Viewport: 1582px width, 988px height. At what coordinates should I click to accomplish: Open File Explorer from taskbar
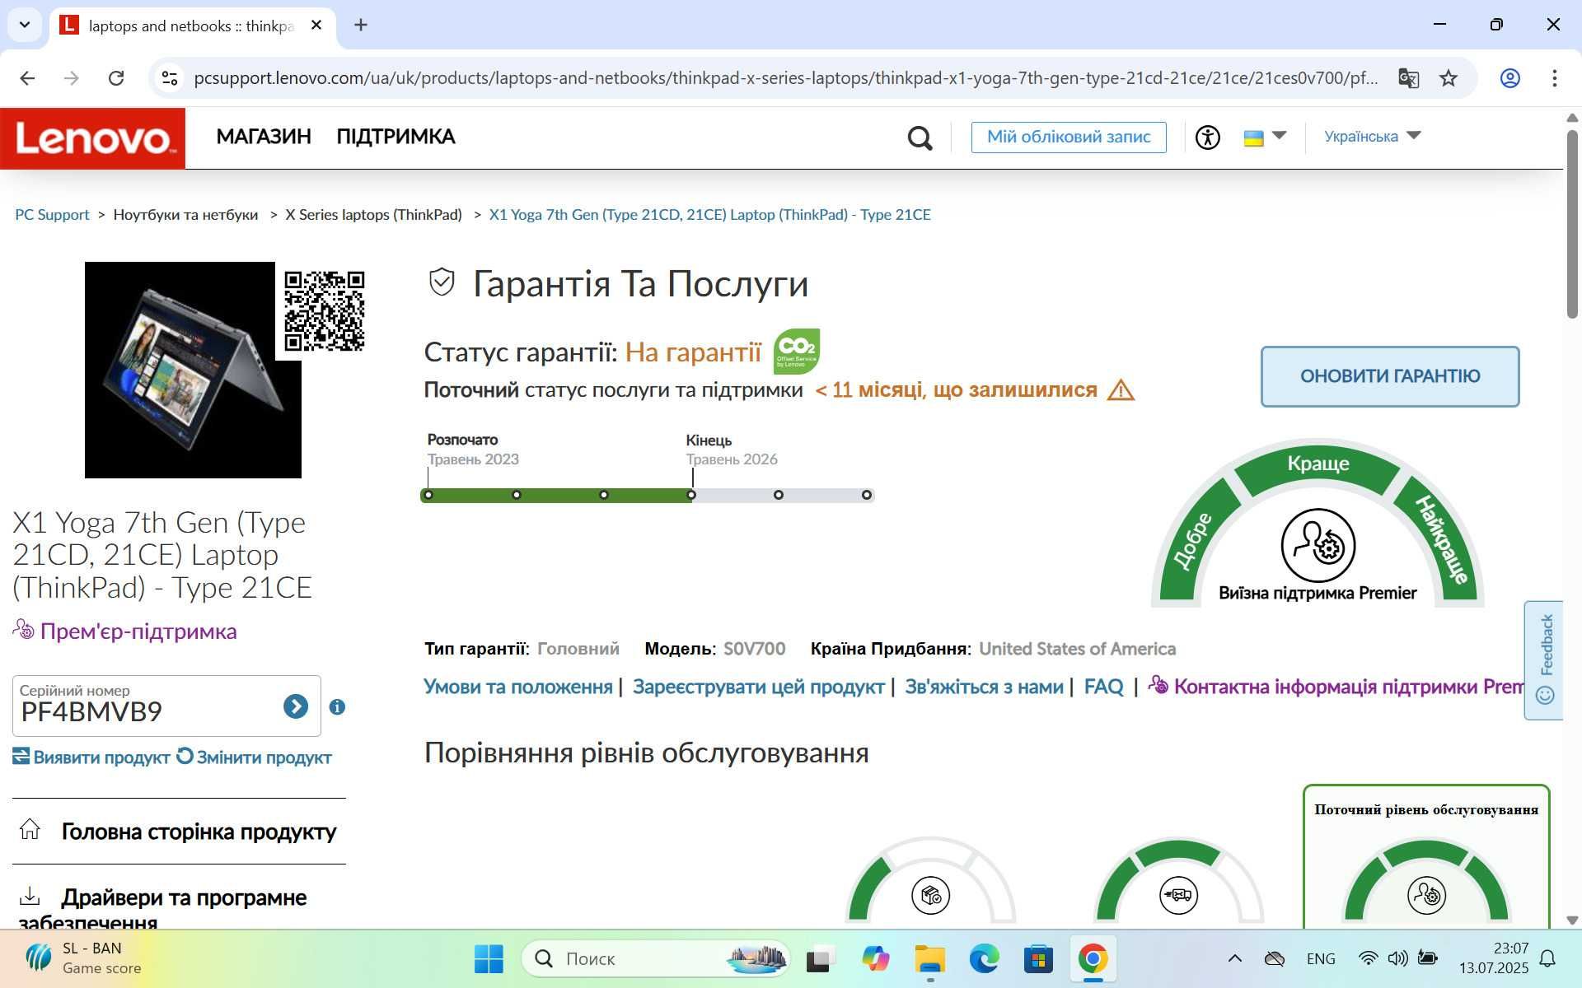(x=929, y=958)
